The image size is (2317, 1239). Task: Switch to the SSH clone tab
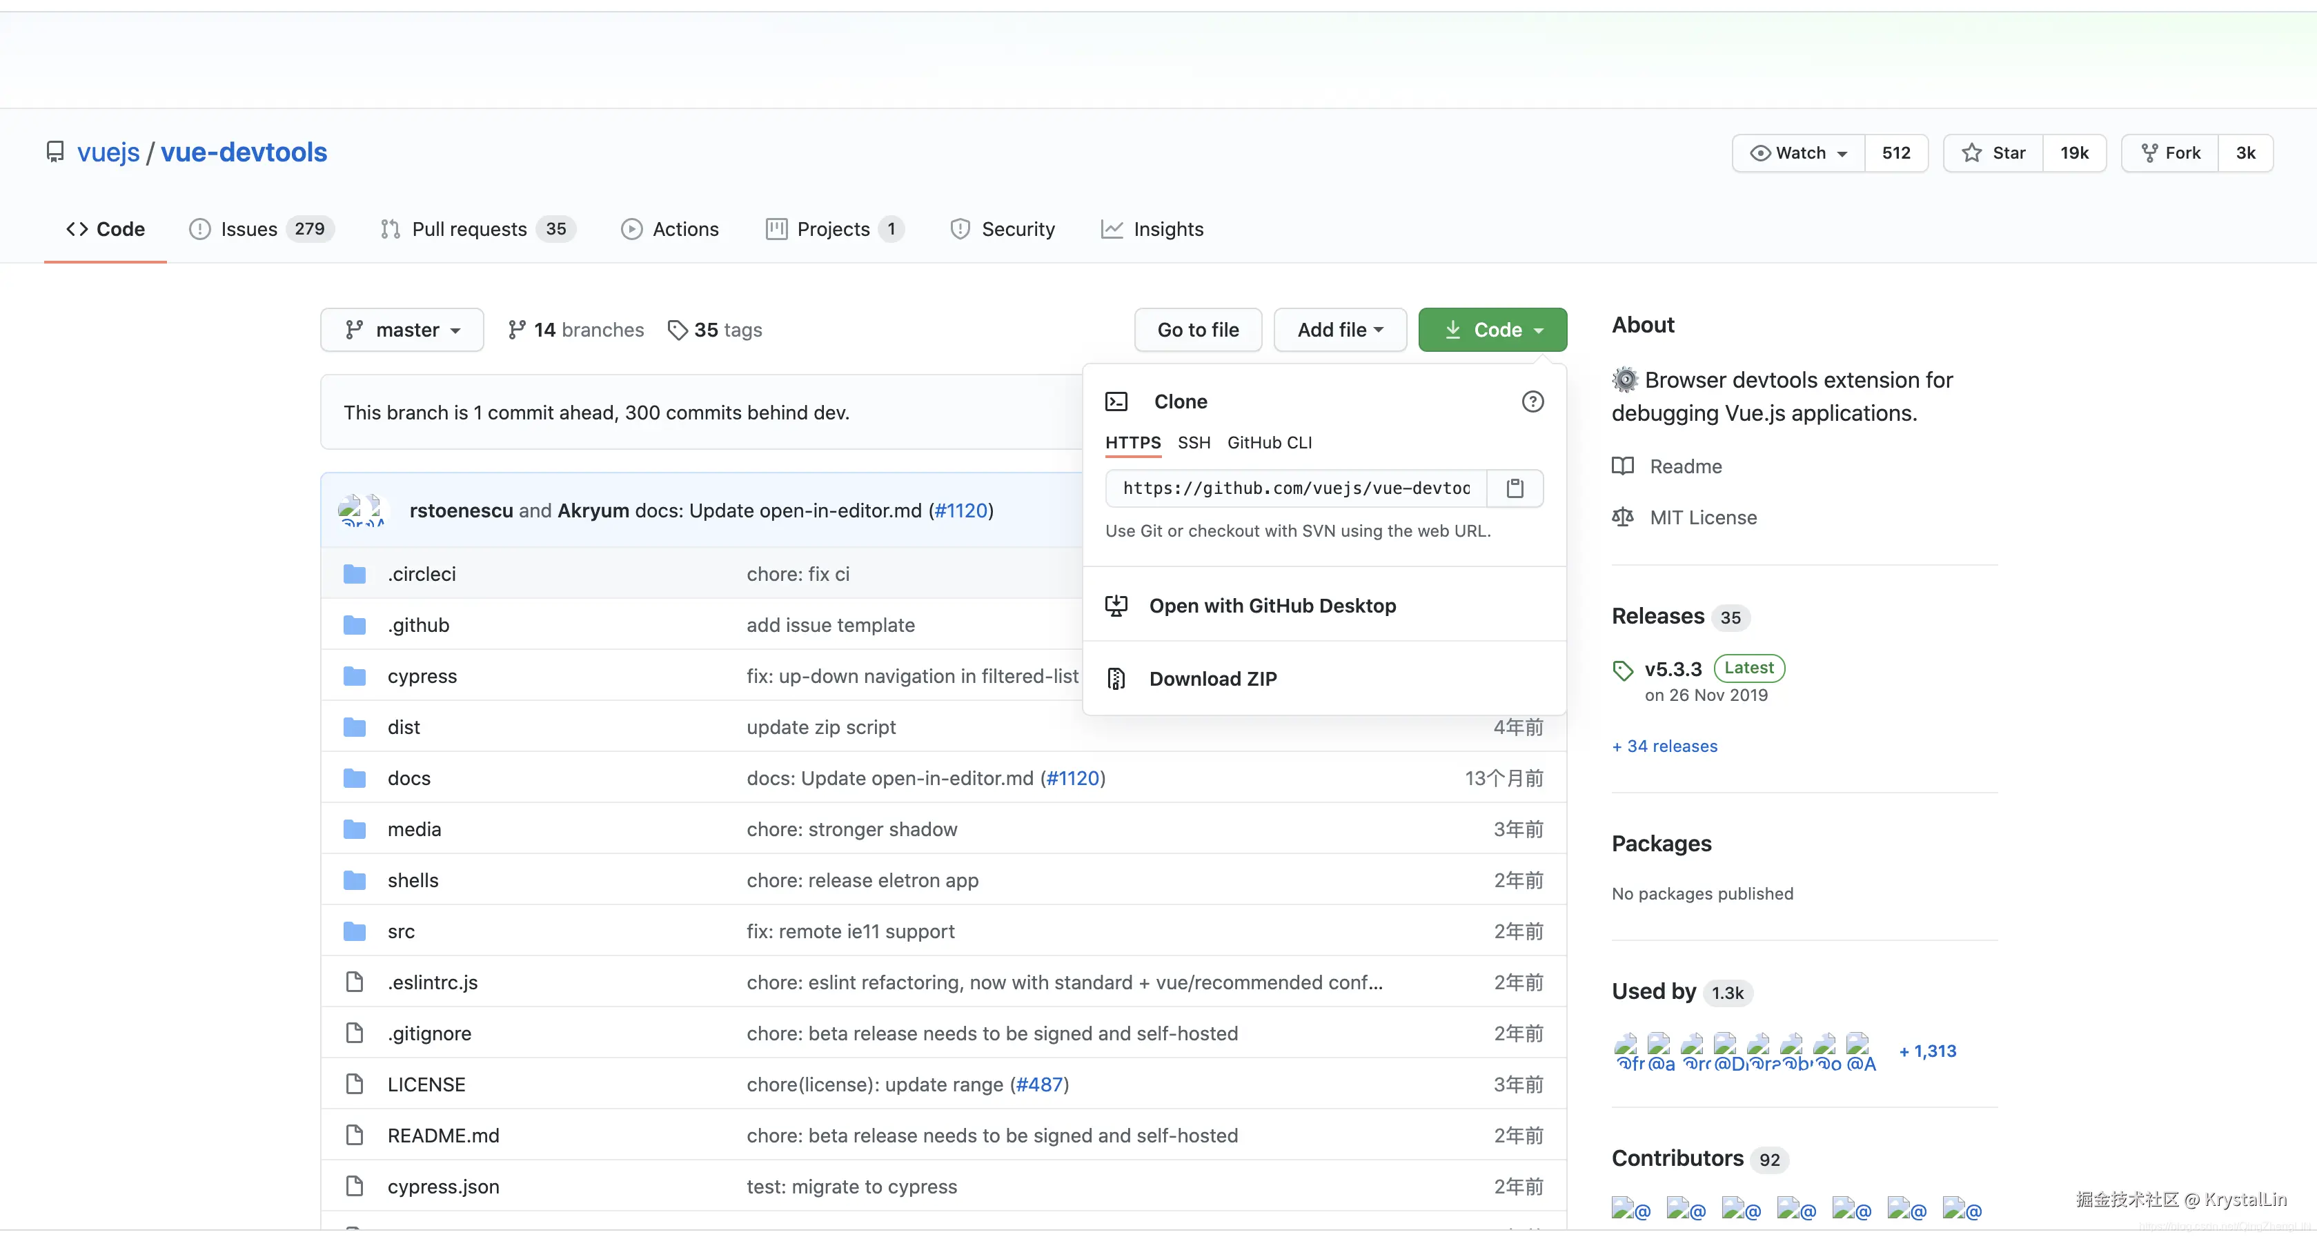click(x=1194, y=442)
